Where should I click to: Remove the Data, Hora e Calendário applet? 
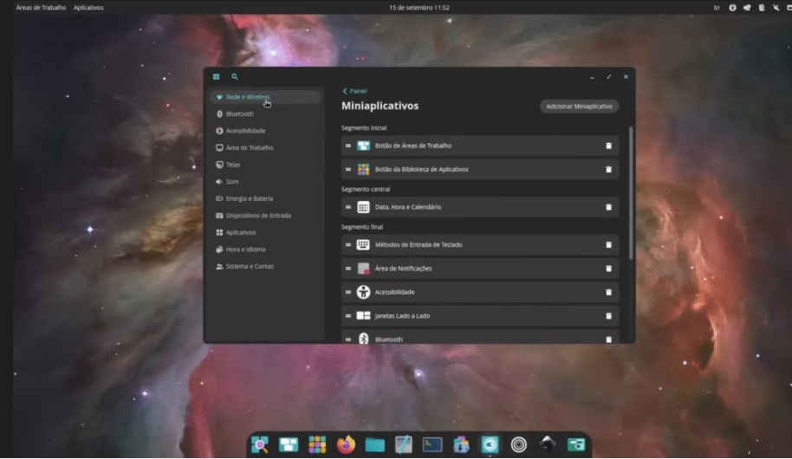608,208
